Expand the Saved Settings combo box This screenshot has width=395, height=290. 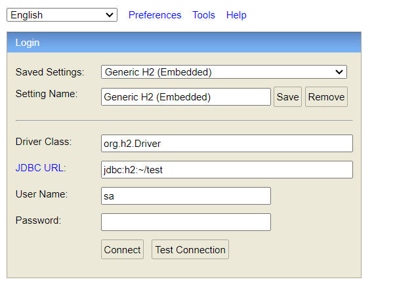click(x=224, y=72)
